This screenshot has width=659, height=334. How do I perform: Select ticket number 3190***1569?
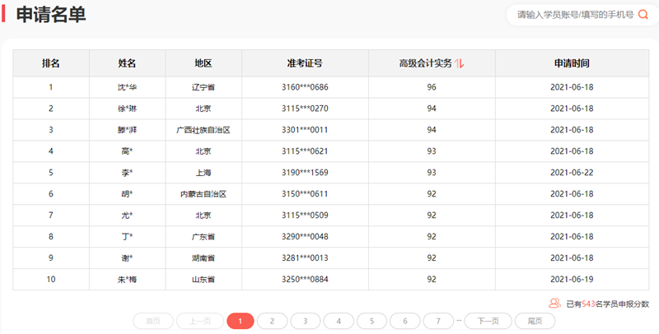(305, 173)
